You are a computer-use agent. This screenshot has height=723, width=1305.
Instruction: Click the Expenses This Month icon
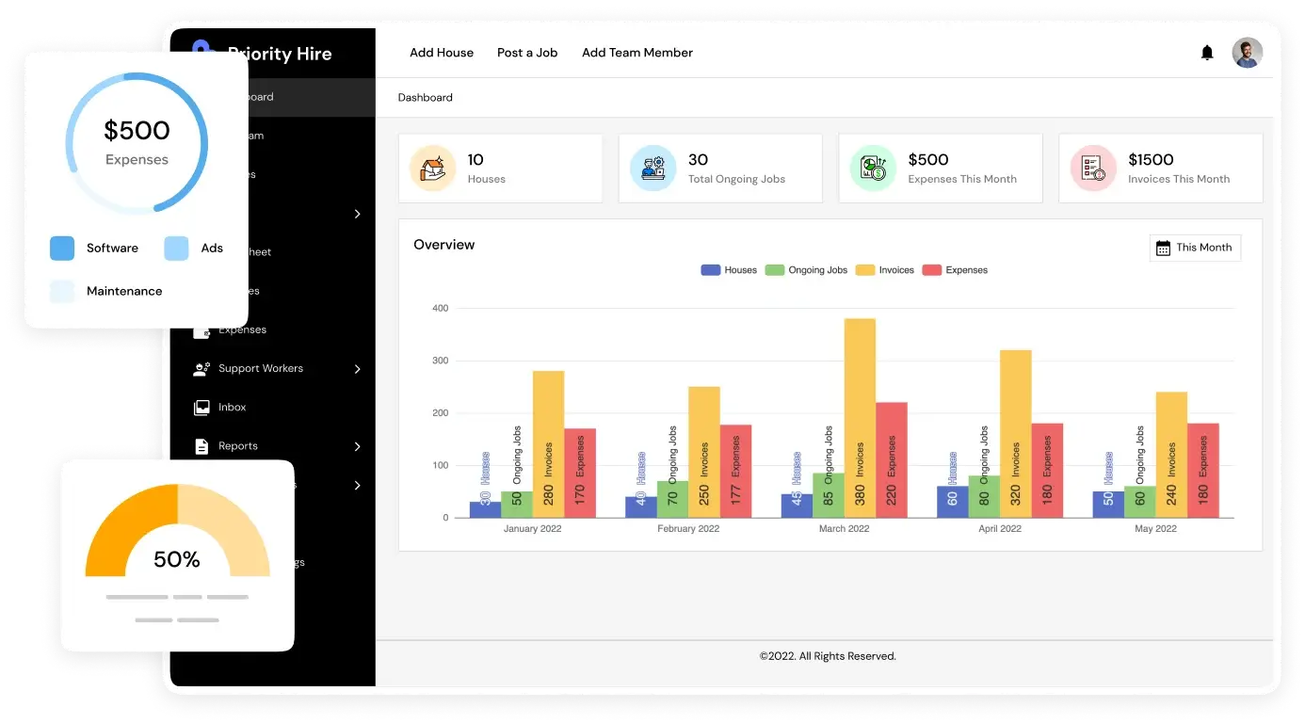click(873, 169)
